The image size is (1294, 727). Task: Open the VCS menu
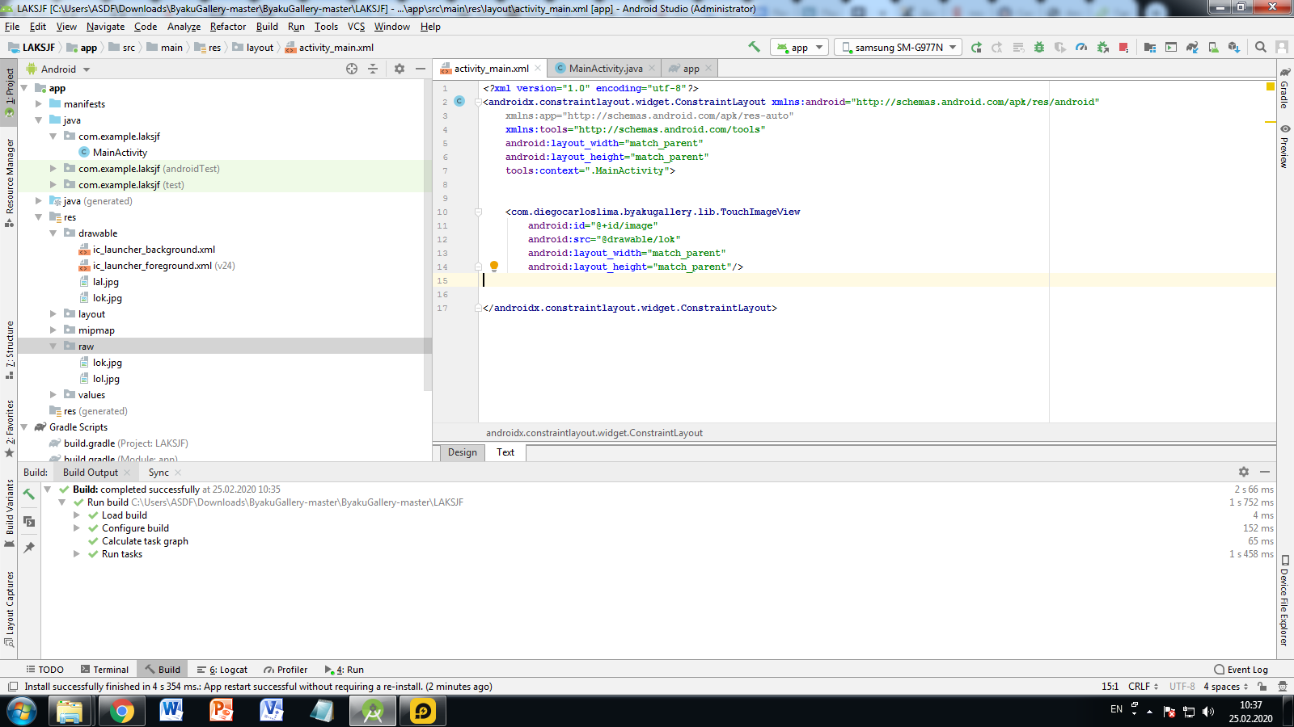pos(356,27)
